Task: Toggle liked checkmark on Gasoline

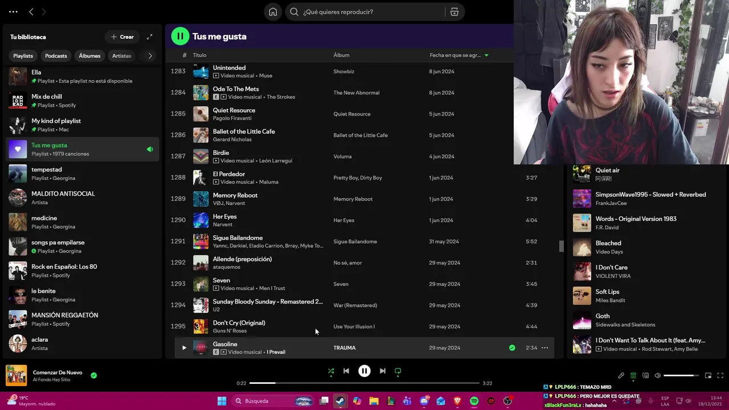Action: click(x=512, y=348)
